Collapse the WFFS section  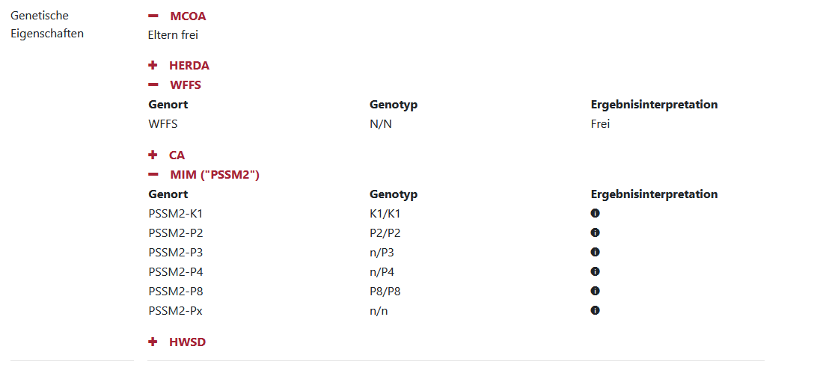[185, 85]
